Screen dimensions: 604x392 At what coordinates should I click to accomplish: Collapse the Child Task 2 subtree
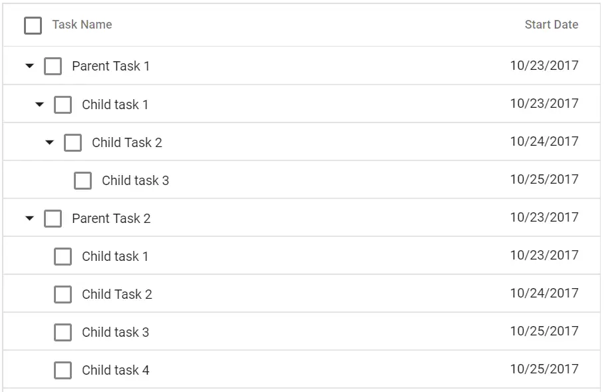coord(49,142)
